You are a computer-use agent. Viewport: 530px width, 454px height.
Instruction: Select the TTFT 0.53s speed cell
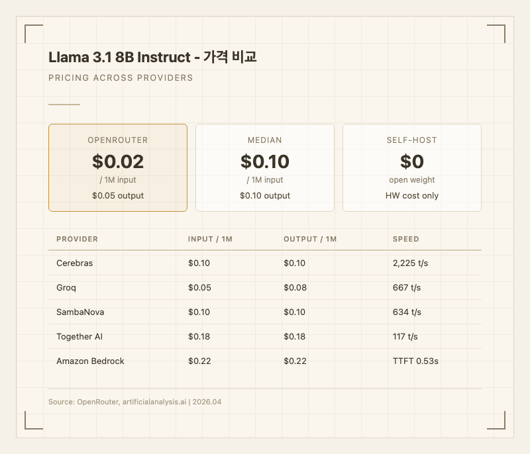[x=415, y=361]
